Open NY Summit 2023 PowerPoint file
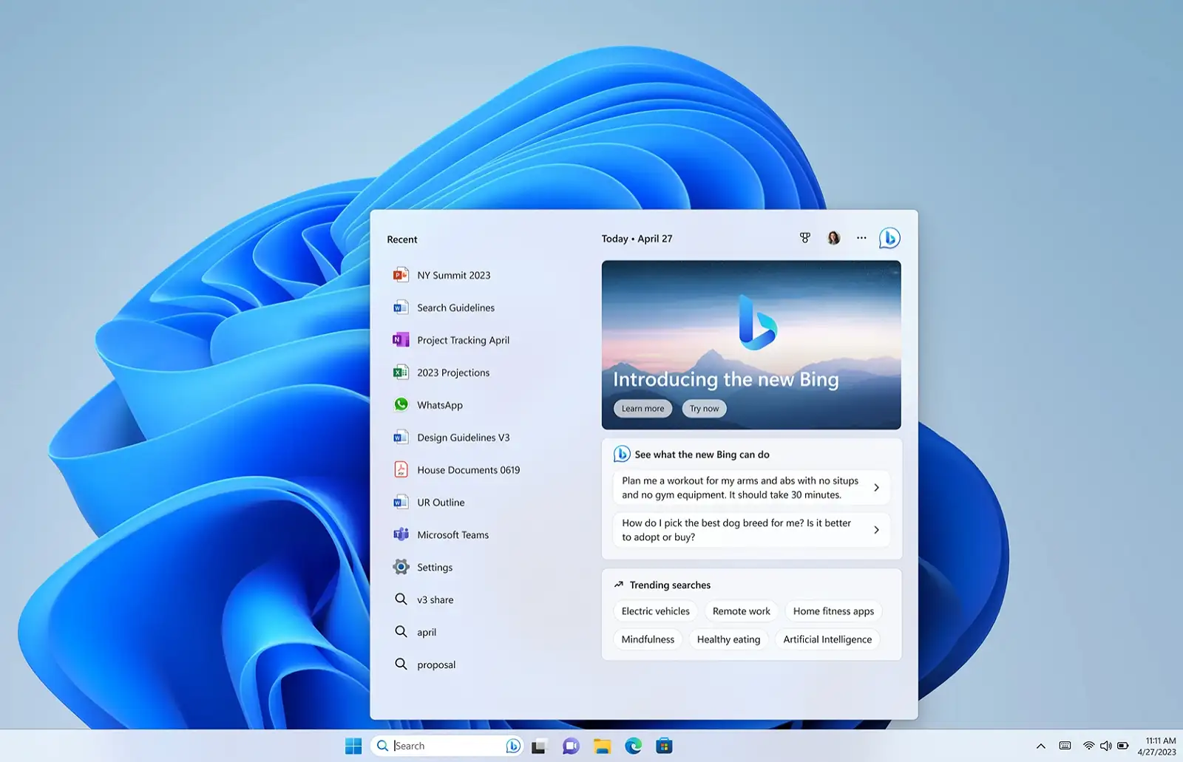This screenshot has height=762, width=1183. (441, 275)
